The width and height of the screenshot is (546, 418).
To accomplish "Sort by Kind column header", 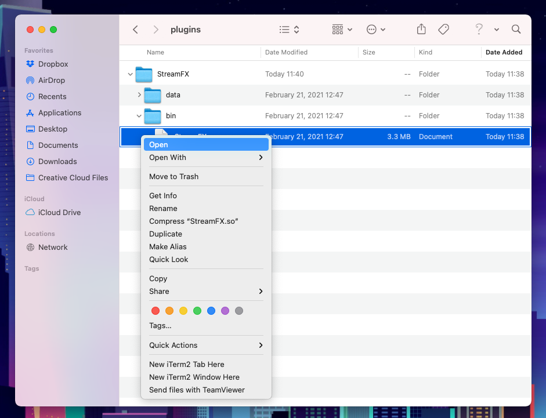I will (425, 52).
